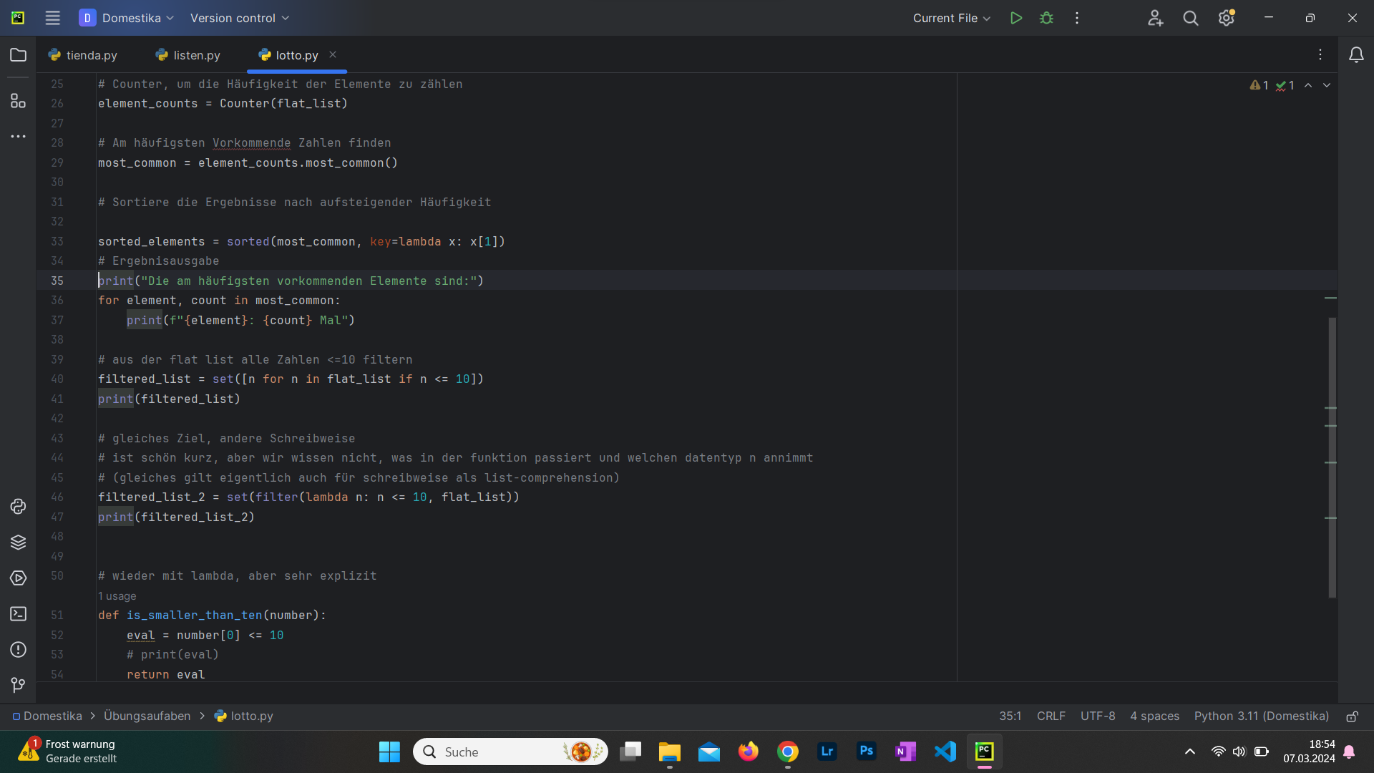Click the 35:1 cursor position

(x=1010, y=716)
